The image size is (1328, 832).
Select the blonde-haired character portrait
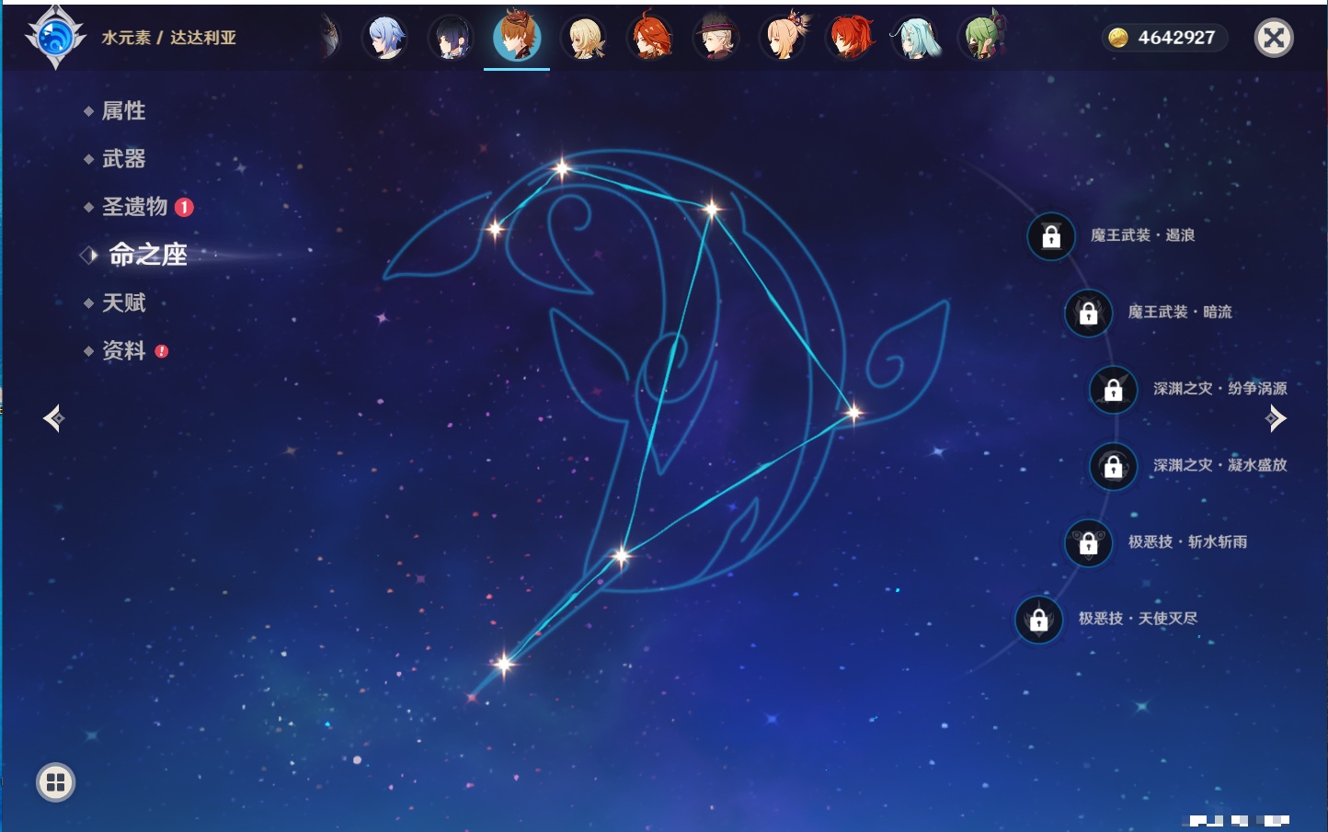point(583,38)
